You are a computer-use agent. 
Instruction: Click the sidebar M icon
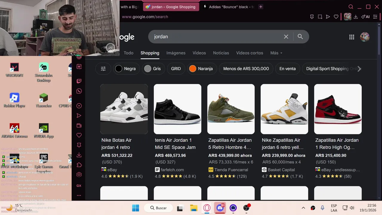point(79,67)
